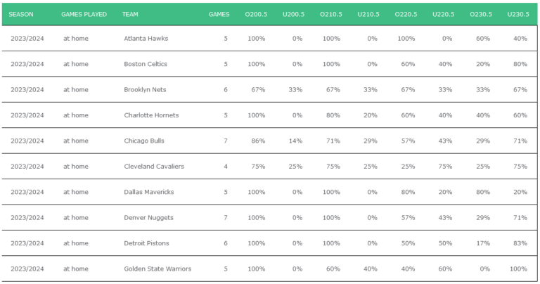The width and height of the screenshot is (540, 284).
Task: Sort by the GAMES PLAYED header
Action: pos(84,14)
